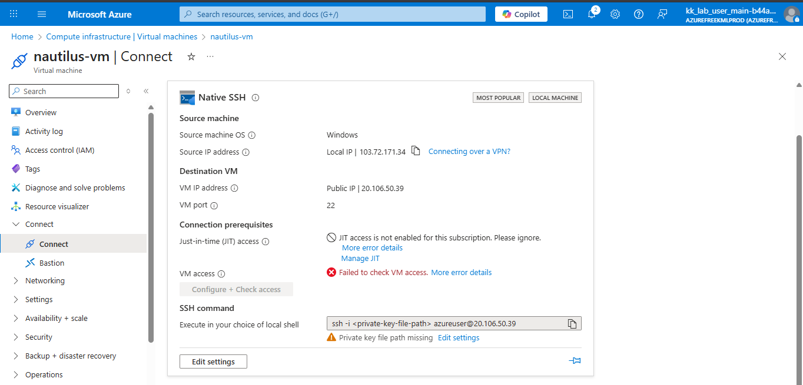This screenshot has height=385, width=803.
Task: Go to the VM Overview page
Action: pos(41,112)
